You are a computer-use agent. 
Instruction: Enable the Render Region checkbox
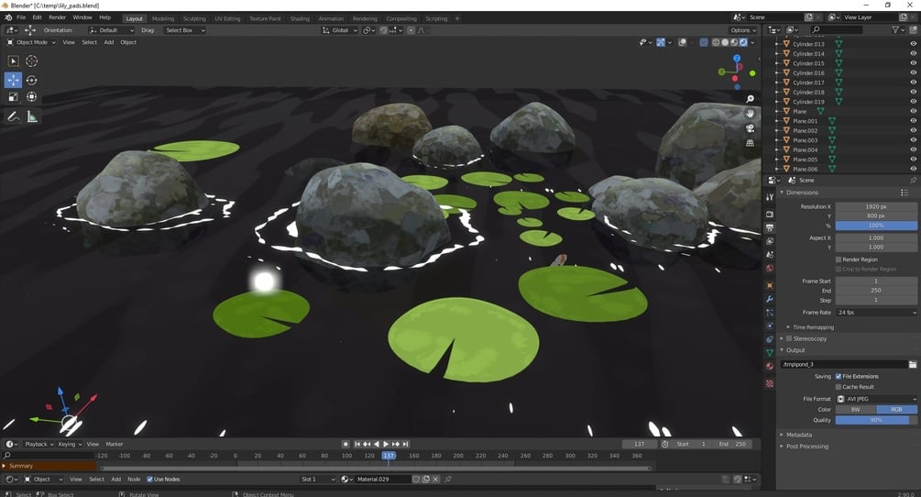tap(839, 260)
